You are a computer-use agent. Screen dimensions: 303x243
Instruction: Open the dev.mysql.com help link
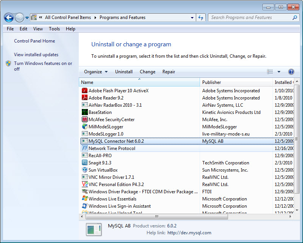tap(189, 233)
